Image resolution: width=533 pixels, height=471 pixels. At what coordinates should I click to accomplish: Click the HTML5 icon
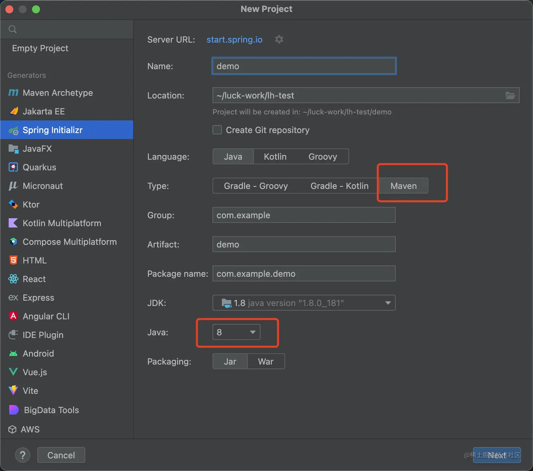tap(13, 260)
